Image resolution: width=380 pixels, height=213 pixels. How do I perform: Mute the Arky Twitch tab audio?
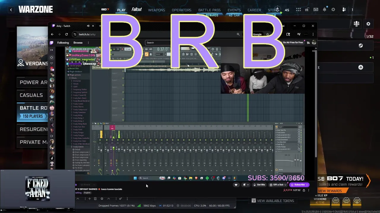coord(88,26)
